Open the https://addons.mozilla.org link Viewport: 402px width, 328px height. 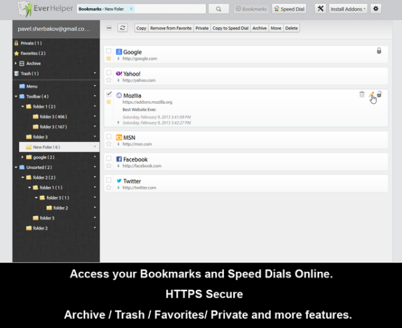[x=147, y=102]
